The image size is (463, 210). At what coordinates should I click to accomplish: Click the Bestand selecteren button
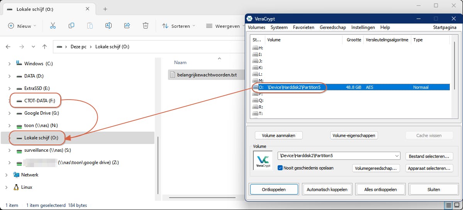pyautogui.click(x=429, y=156)
